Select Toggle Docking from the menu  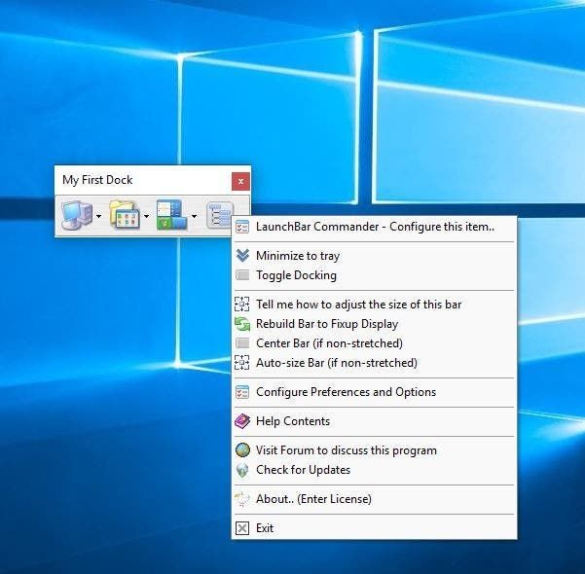click(374, 275)
